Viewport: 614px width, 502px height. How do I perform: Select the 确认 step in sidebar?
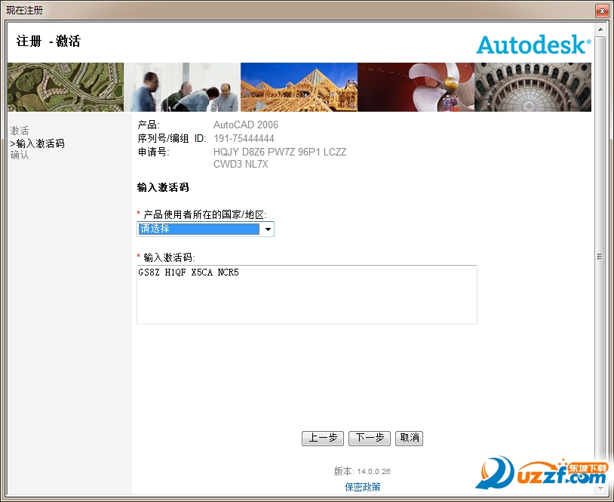[x=20, y=156]
